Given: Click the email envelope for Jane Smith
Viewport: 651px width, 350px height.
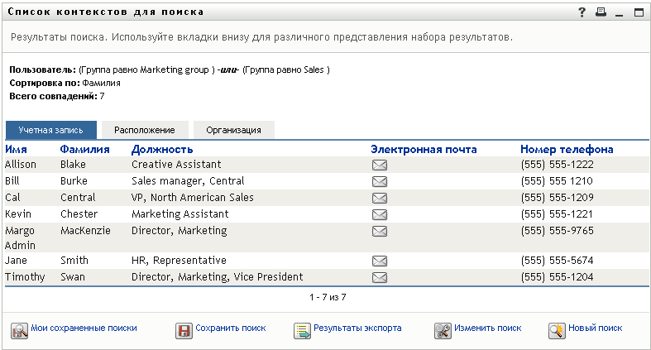Looking at the screenshot, I should [x=380, y=261].
